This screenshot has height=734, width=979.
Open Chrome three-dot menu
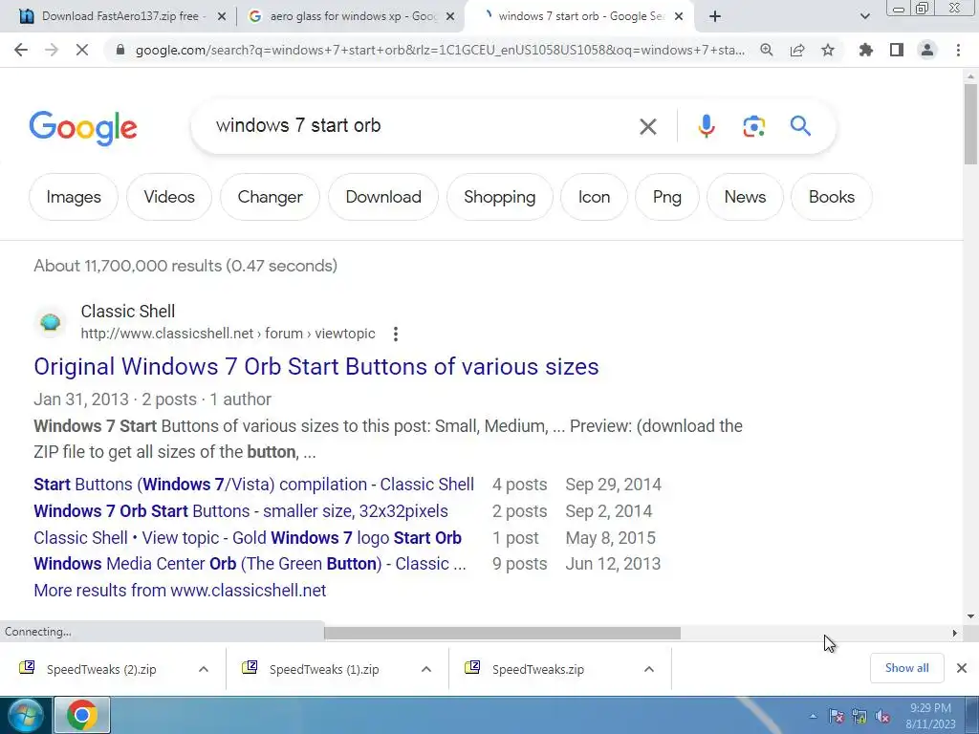tap(958, 50)
